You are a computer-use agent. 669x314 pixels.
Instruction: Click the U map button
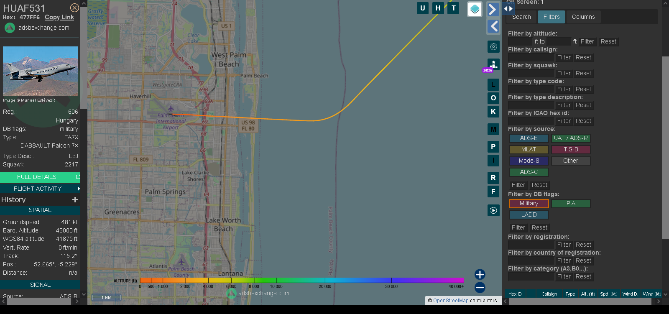[x=423, y=8]
